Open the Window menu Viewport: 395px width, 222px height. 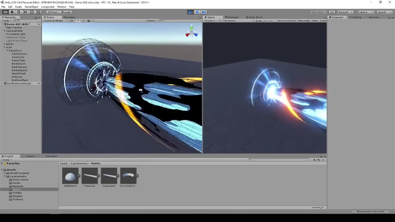[x=61, y=7]
